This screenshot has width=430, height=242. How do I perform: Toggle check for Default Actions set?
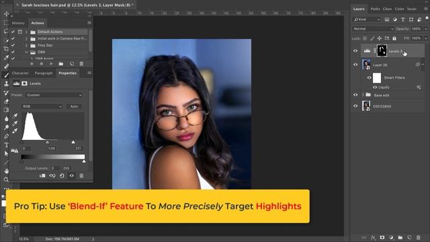[13, 32]
